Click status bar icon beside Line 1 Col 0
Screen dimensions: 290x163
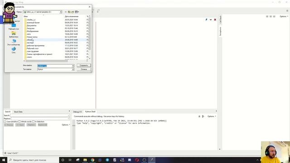pos(5,153)
